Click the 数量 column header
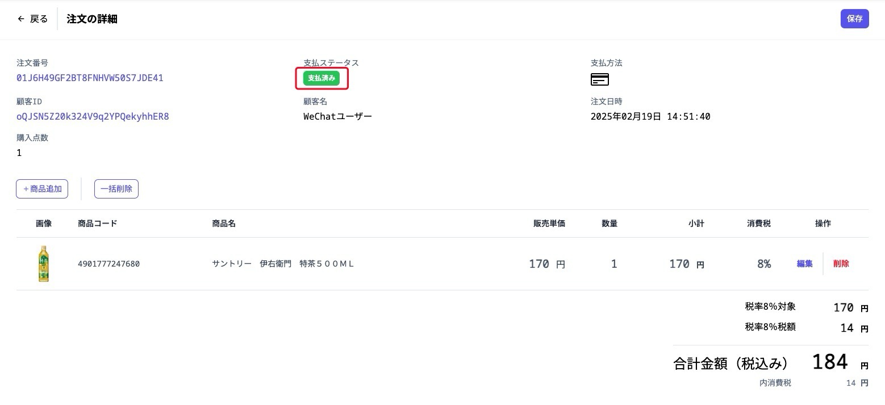Screen dimensions: 885x405 pos(609,223)
